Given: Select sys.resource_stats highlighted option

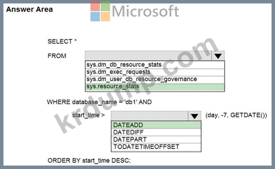Looking at the screenshot, I should [x=155, y=87].
